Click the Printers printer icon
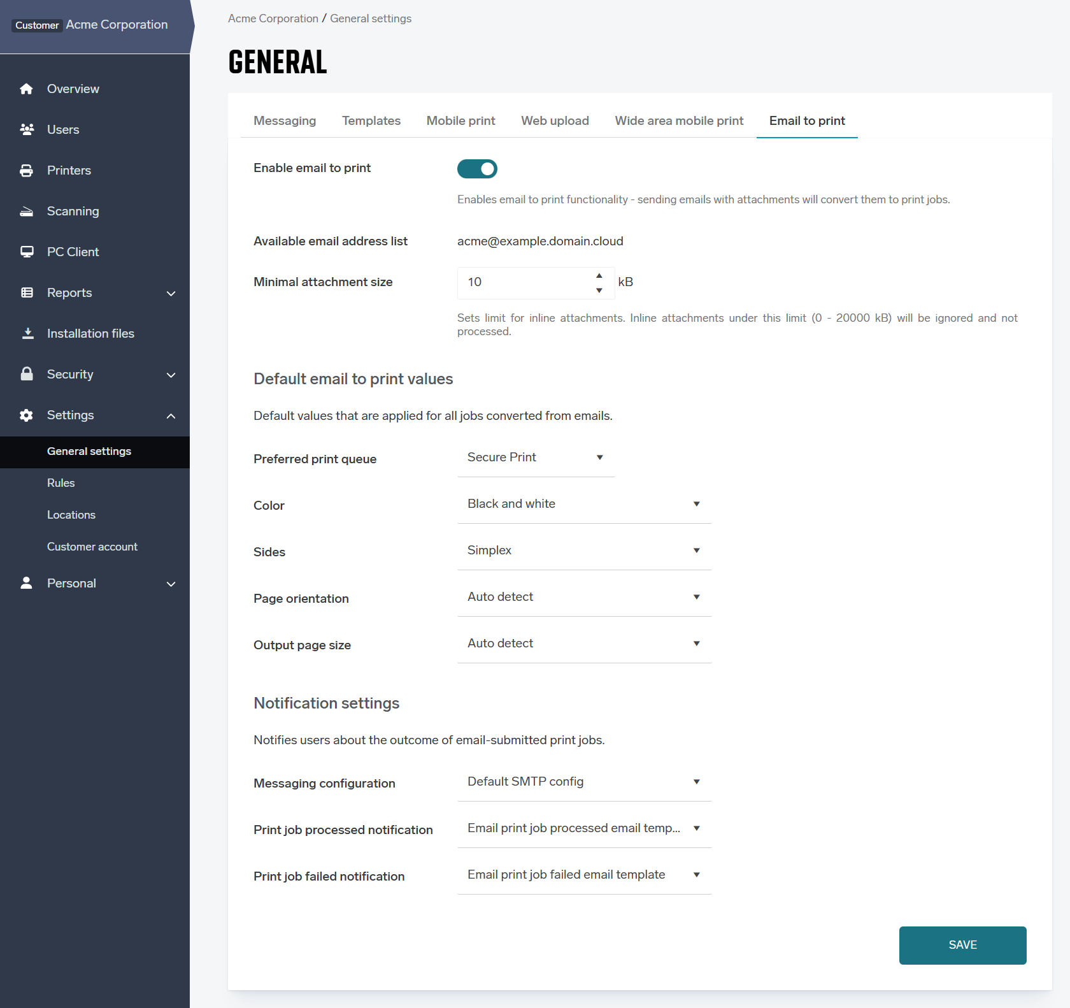 (x=26, y=171)
